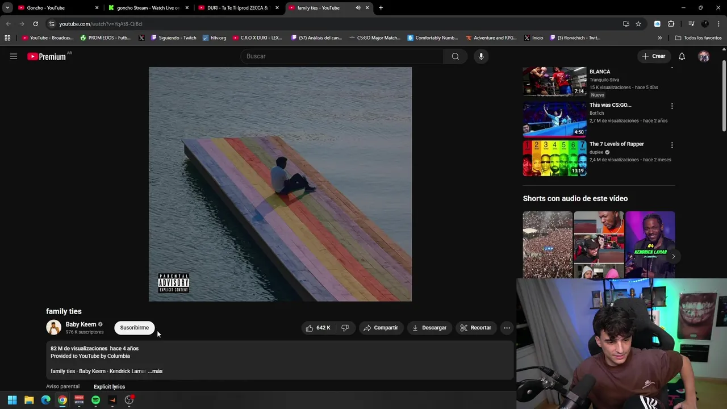Image resolution: width=727 pixels, height=409 pixels.
Task: Open the Kendrick Lamar short thumbnail
Action: tap(650, 245)
